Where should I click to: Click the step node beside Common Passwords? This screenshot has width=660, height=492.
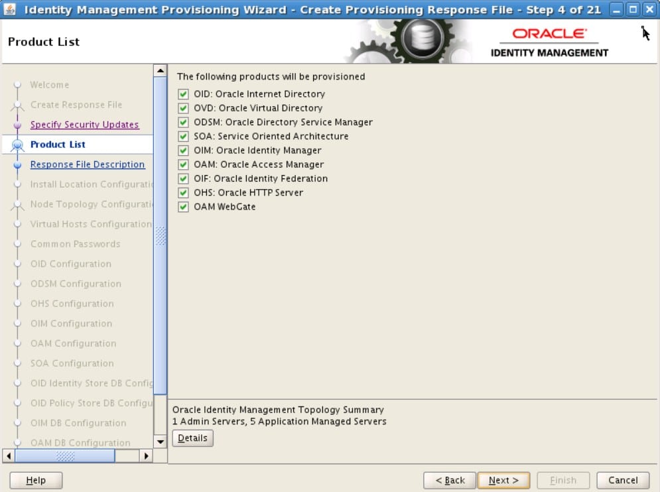[19, 243]
